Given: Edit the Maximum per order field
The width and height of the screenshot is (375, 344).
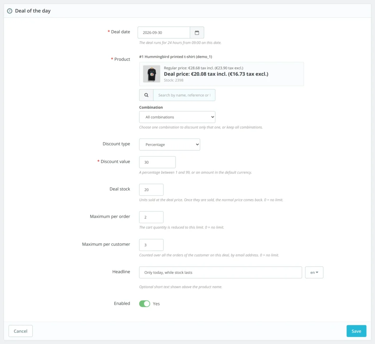Looking at the screenshot, I should point(151,217).
